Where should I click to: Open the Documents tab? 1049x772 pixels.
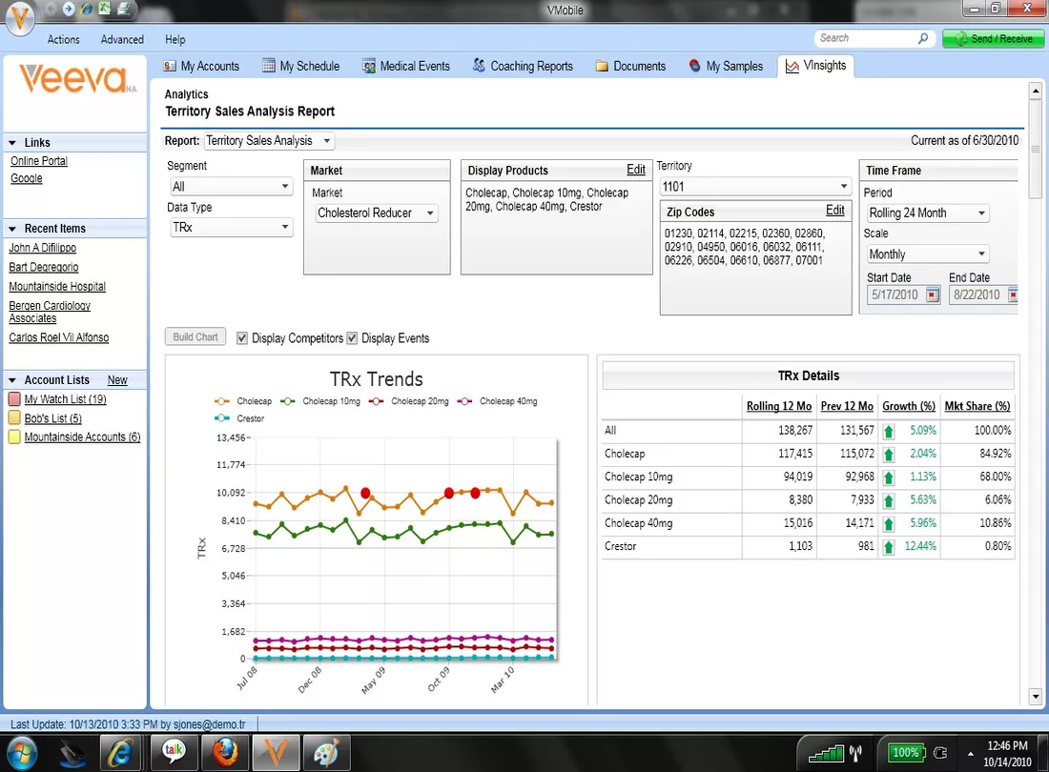(x=631, y=66)
